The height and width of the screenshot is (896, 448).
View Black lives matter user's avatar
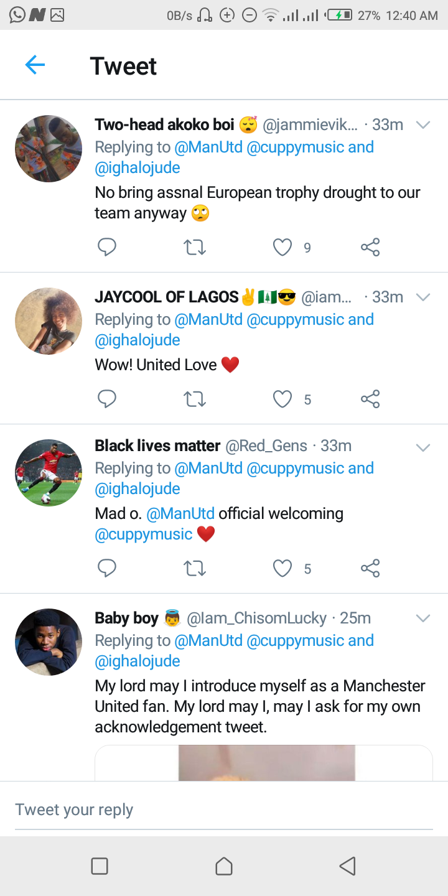(x=49, y=473)
